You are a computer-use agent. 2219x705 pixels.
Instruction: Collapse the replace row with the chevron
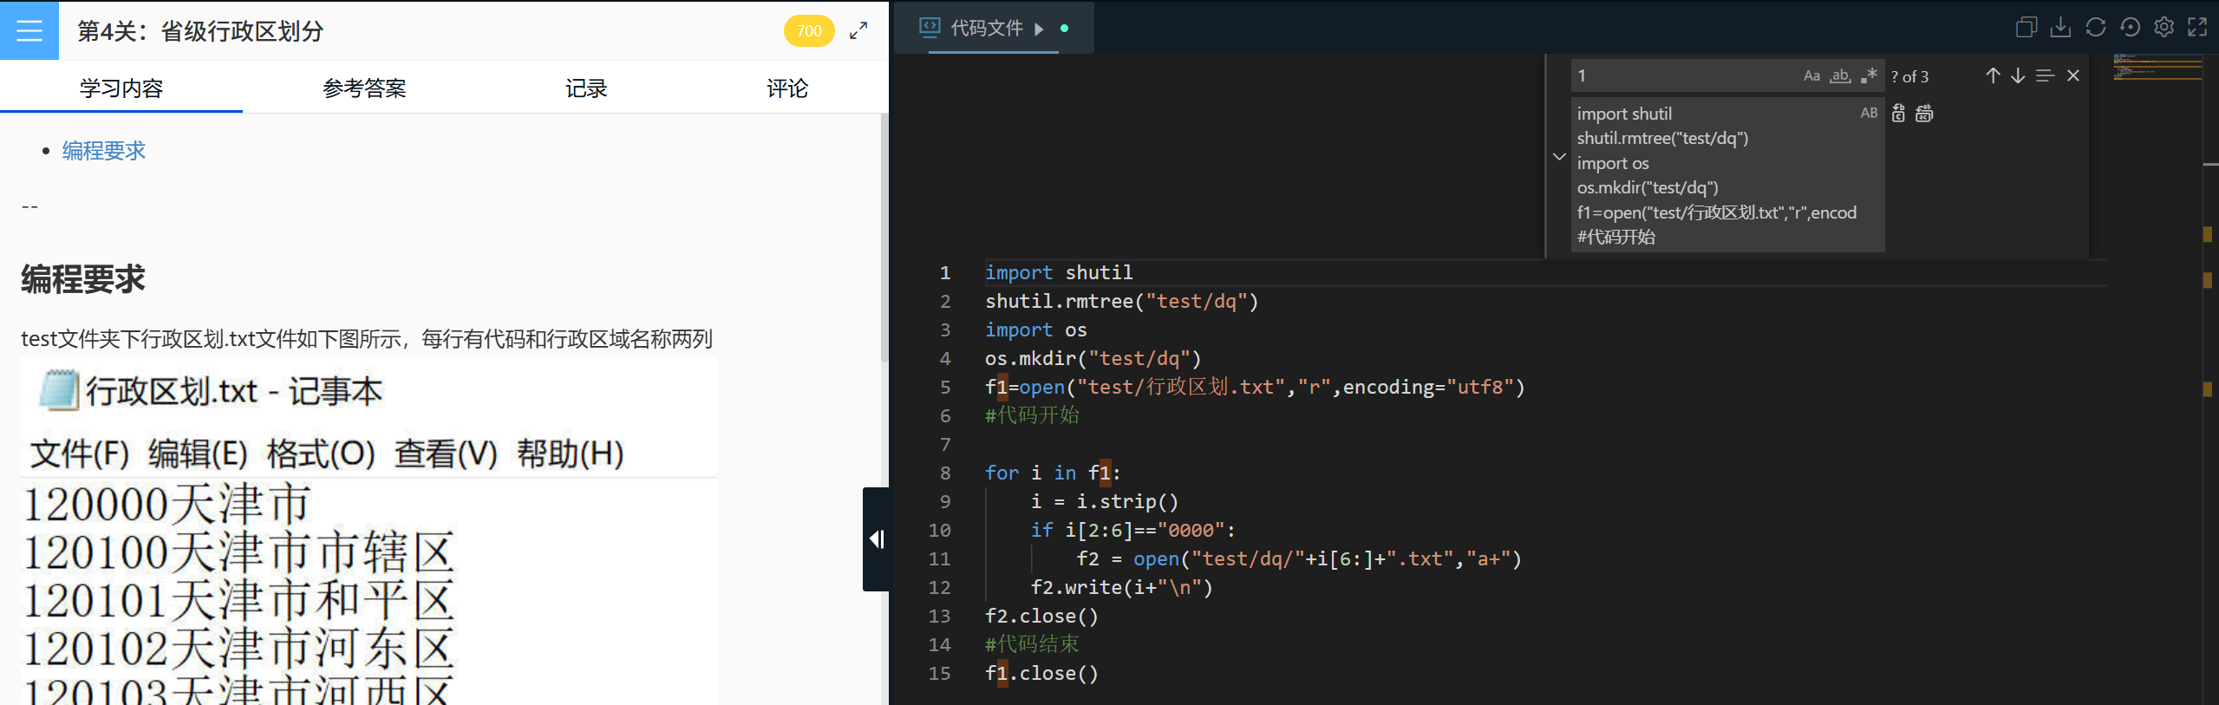[x=1559, y=157]
